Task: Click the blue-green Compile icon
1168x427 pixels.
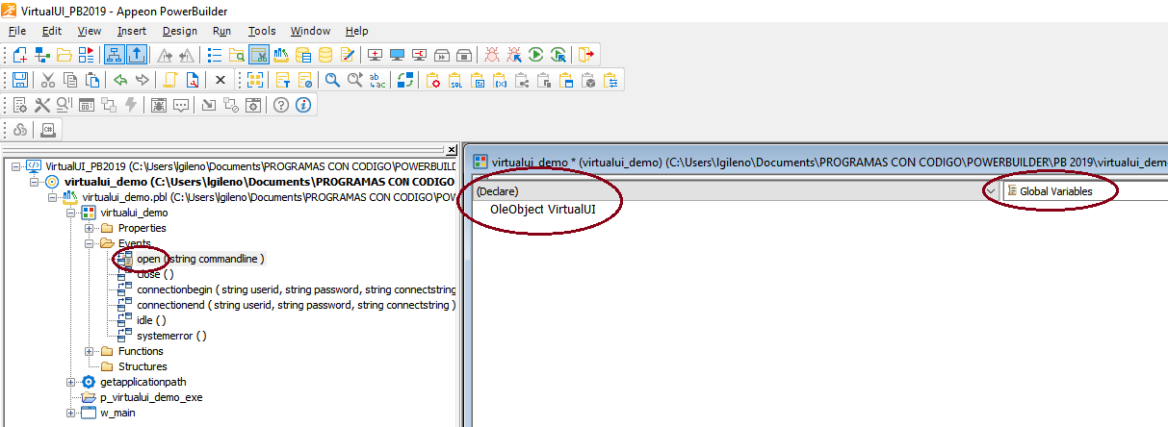Action: pos(405,80)
